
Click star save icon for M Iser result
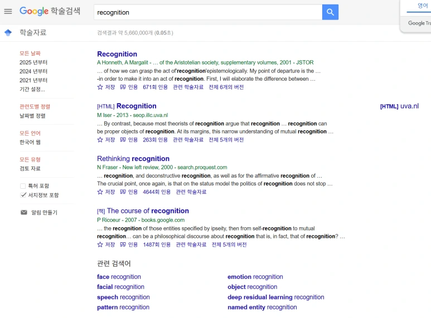100,140
